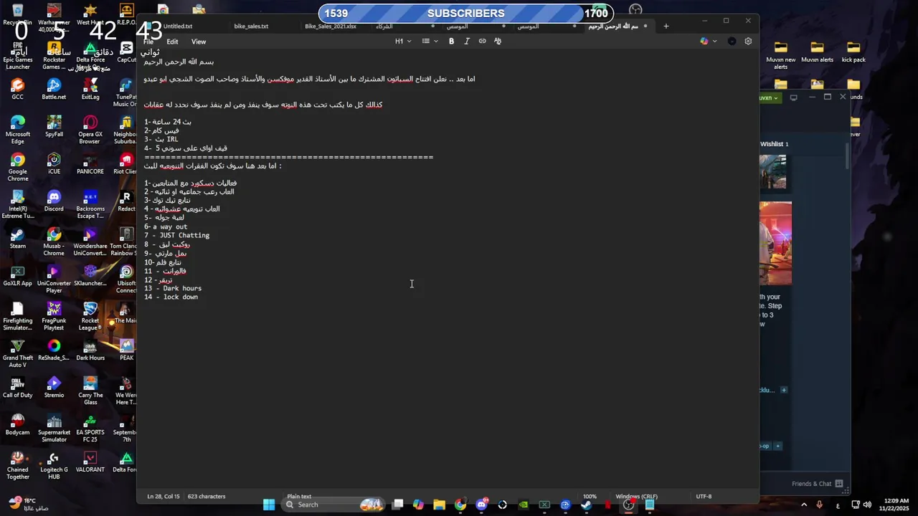This screenshot has height=516, width=918.
Task: Open the EA SPORTS FC 25 shortcut
Action: tap(90, 428)
